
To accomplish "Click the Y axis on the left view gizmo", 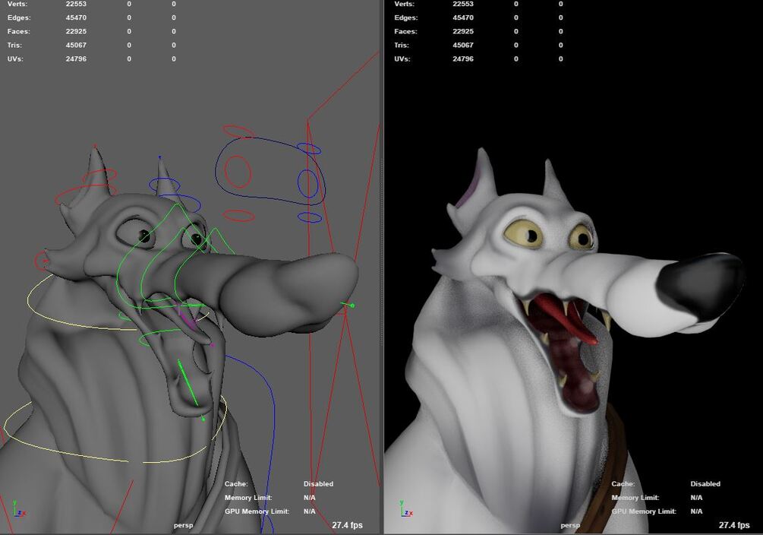I will click(x=15, y=503).
